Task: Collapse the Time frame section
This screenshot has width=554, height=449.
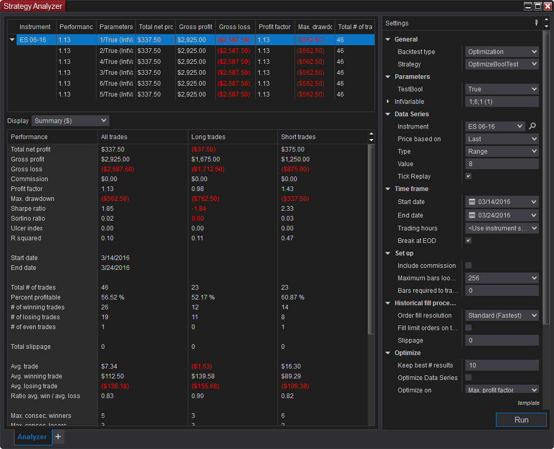Action: pos(388,189)
